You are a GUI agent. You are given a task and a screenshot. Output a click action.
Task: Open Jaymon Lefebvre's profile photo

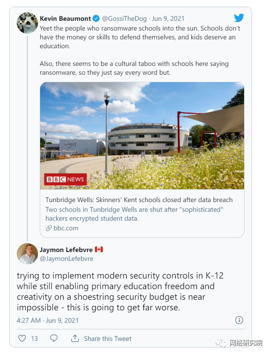(27, 254)
